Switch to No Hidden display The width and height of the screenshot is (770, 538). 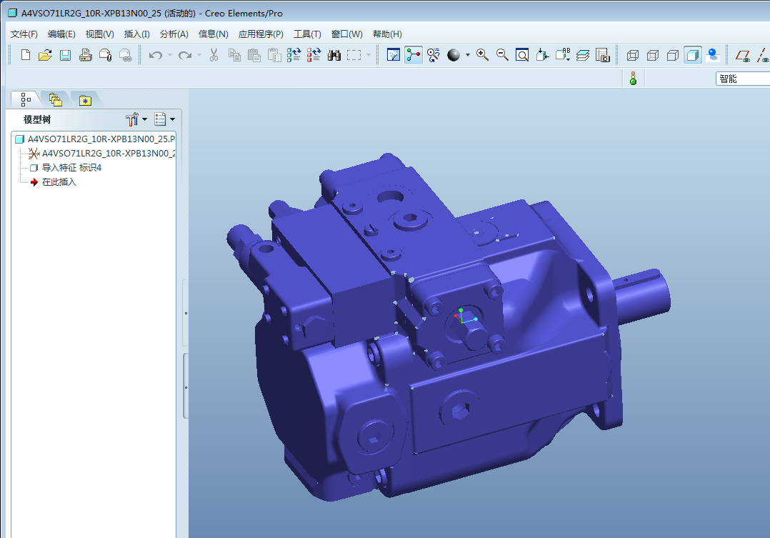pyautogui.click(x=673, y=55)
